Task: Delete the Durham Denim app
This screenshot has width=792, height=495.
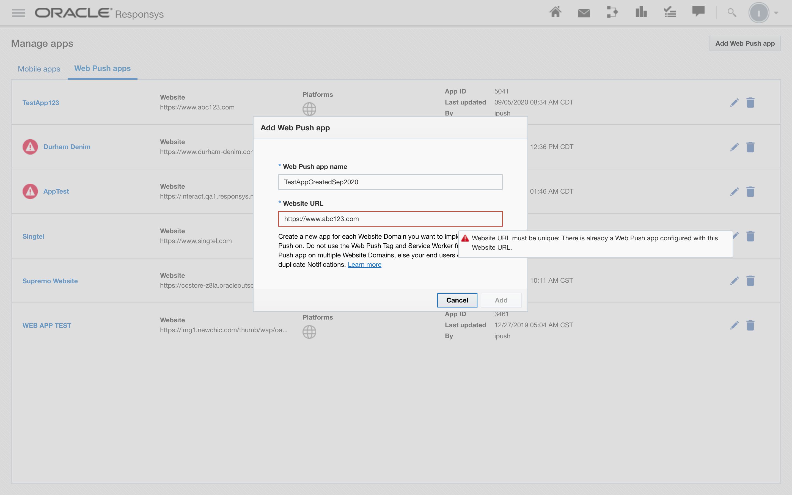Action: click(750, 147)
